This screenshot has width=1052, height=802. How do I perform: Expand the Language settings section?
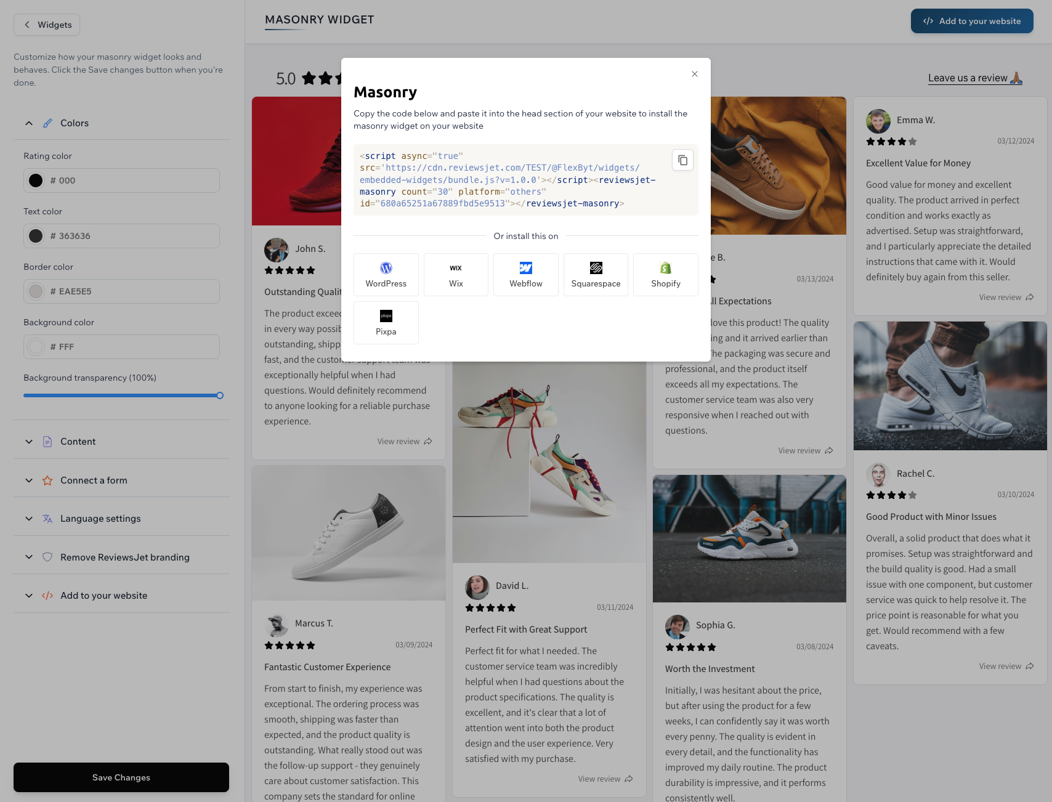tap(121, 519)
